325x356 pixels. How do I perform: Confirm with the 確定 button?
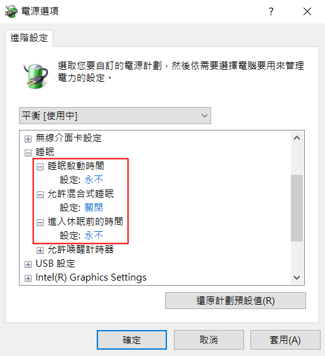(132, 340)
